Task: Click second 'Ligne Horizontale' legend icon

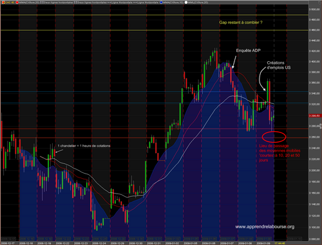Action: (x=135, y=3)
